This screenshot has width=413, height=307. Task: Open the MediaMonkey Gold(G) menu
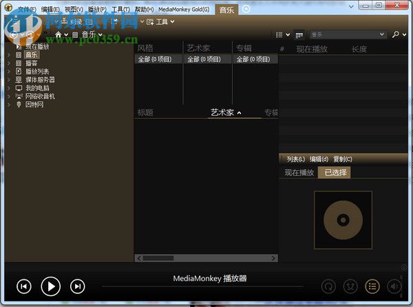[184, 10]
